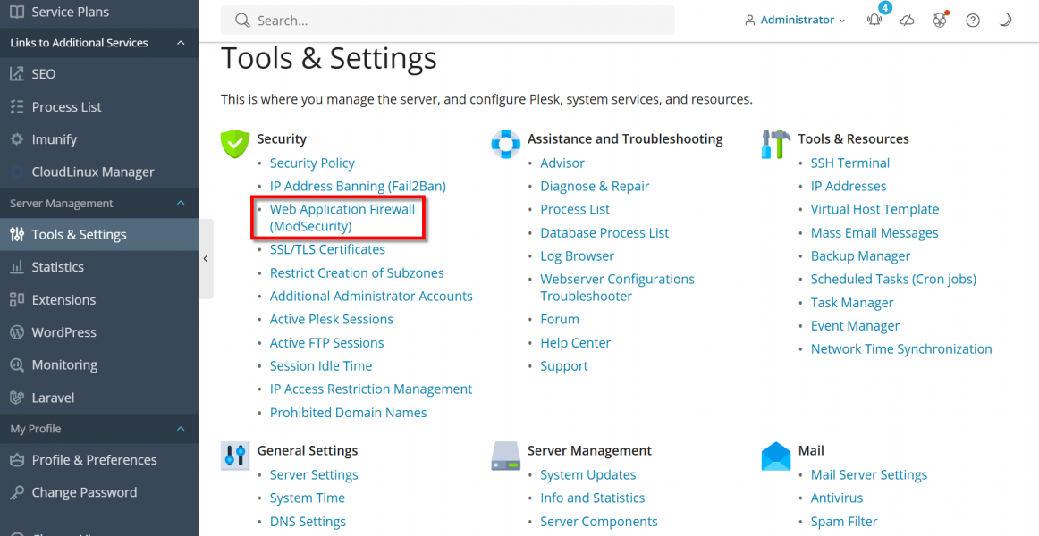The height and width of the screenshot is (536, 1039).
Task: Click the SEO chart icon in sidebar
Action: tap(17, 74)
